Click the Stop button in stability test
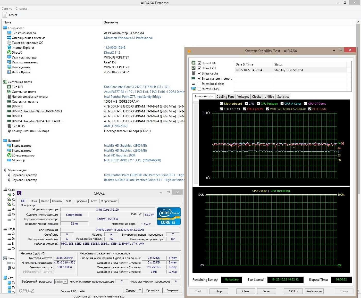Viewport: 361px width, 298px height. pos(219,291)
